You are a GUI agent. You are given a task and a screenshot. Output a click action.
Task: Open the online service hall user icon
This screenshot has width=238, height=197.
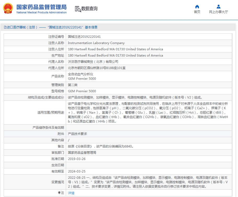coord(218,7)
